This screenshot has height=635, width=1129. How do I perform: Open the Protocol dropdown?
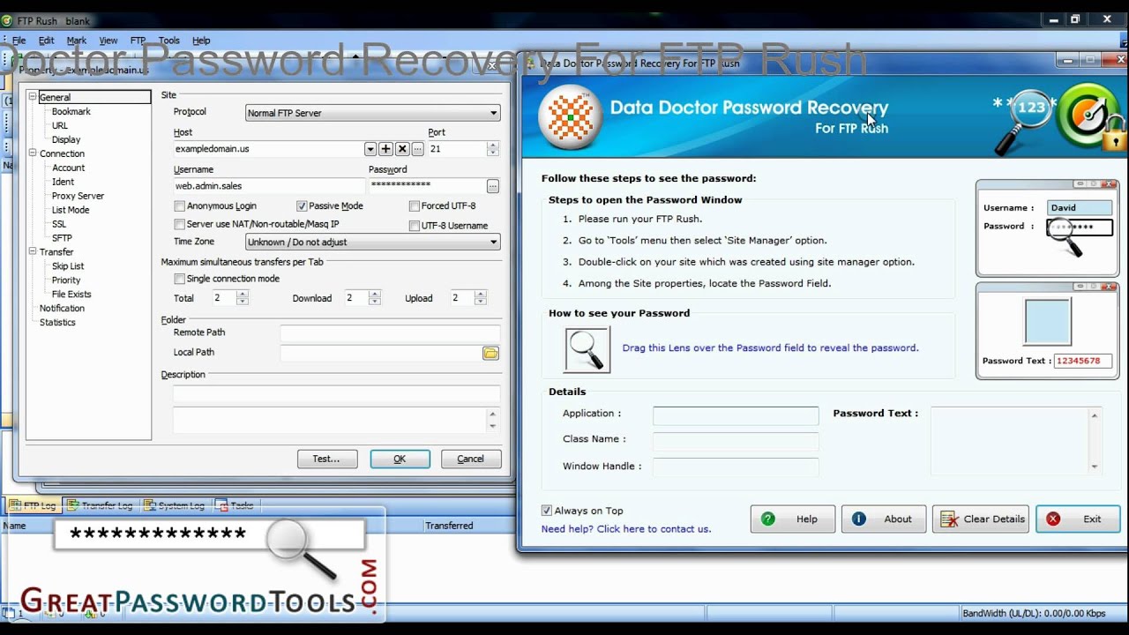[493, 113]
